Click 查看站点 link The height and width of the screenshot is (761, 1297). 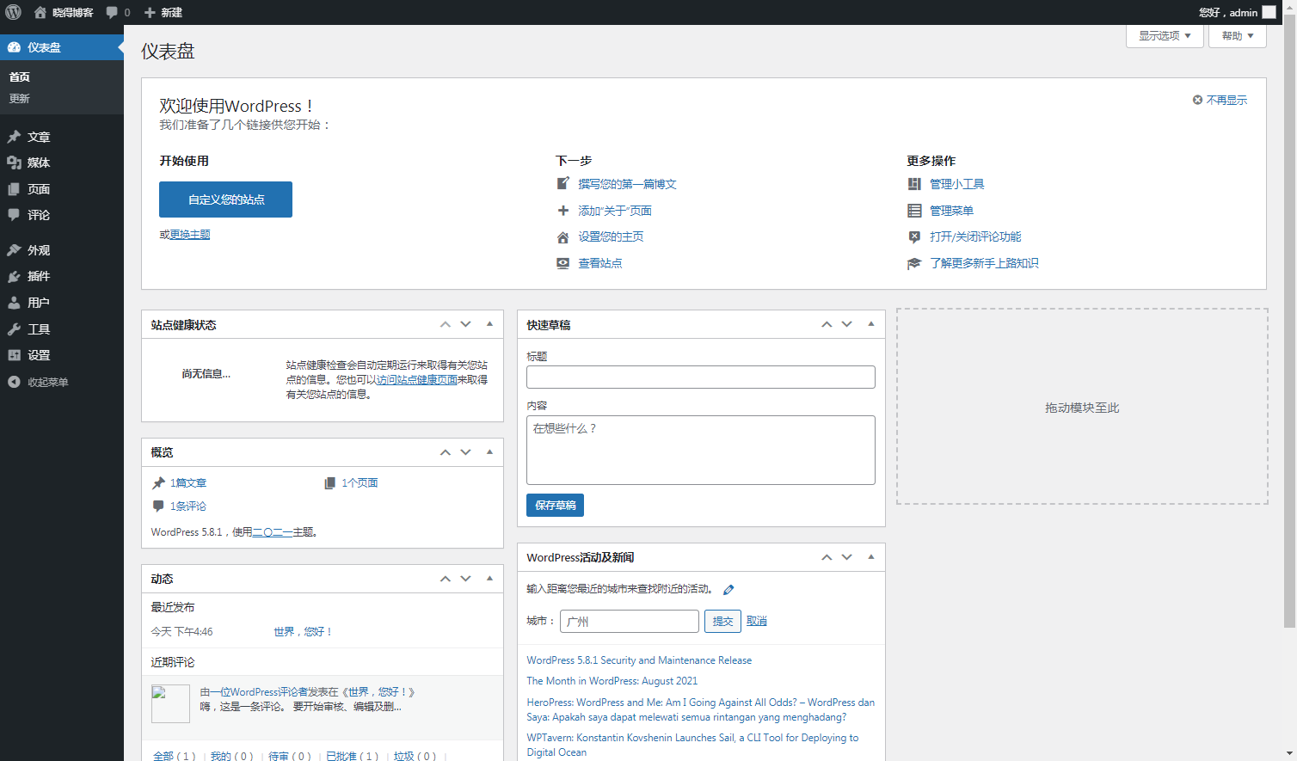(x=599, y=263)
